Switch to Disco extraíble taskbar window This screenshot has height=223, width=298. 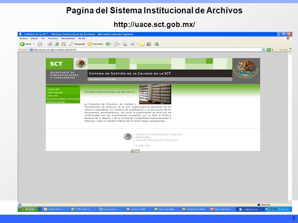166,209
